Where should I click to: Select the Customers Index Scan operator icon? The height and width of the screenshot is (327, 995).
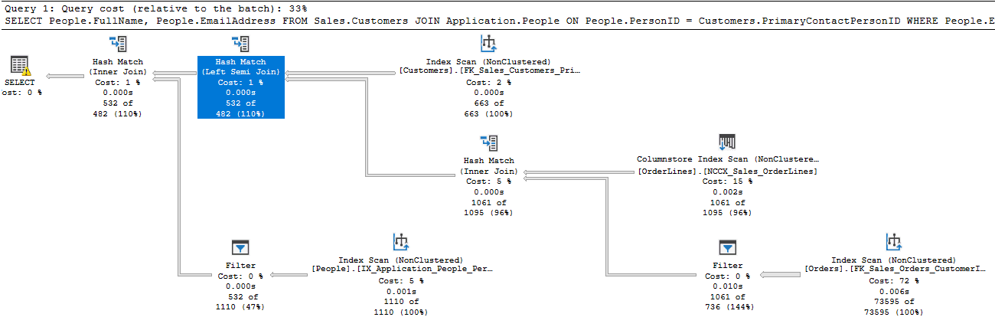[x=488, y=44]
